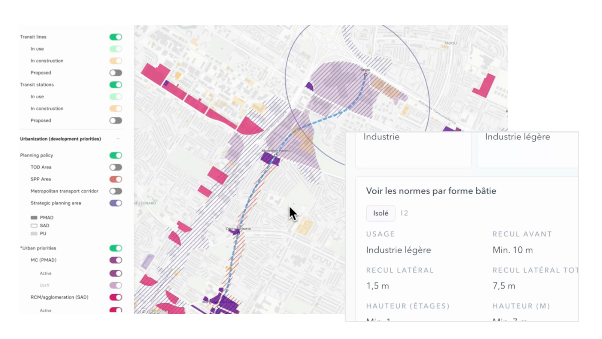602x339 pixels.
Task: Click the Madeleine-Parent station marker
Action: tap(276, 155)
